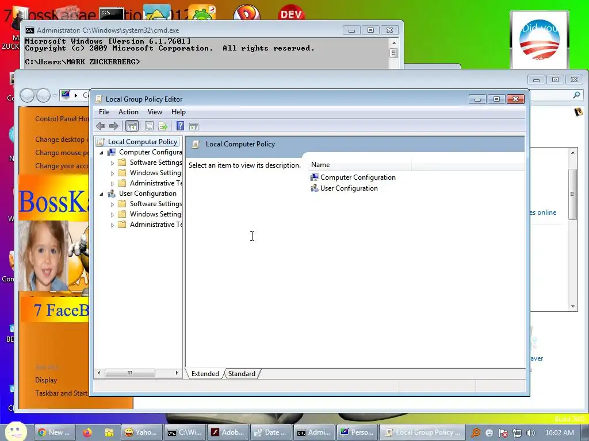Select 'User Configuration' text in the Name list
This screenshot has height=441, width=589.
click(x=349, y=188)
